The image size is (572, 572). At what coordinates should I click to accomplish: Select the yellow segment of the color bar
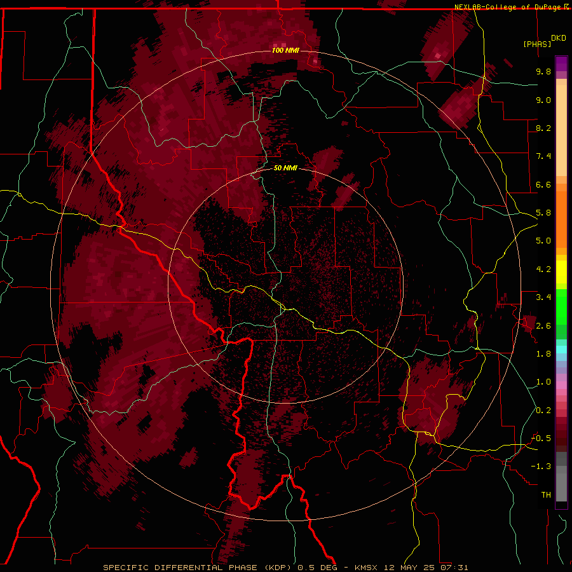(561, 272)
